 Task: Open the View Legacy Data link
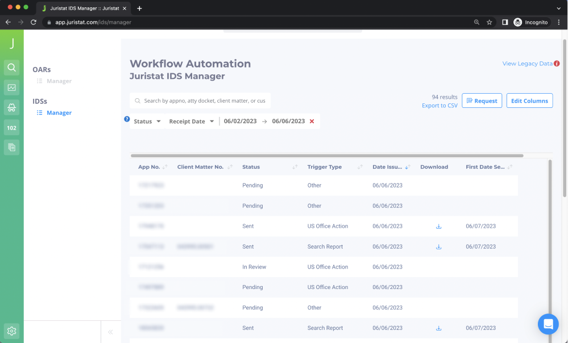pyautogui.click(x=528, y=64)
